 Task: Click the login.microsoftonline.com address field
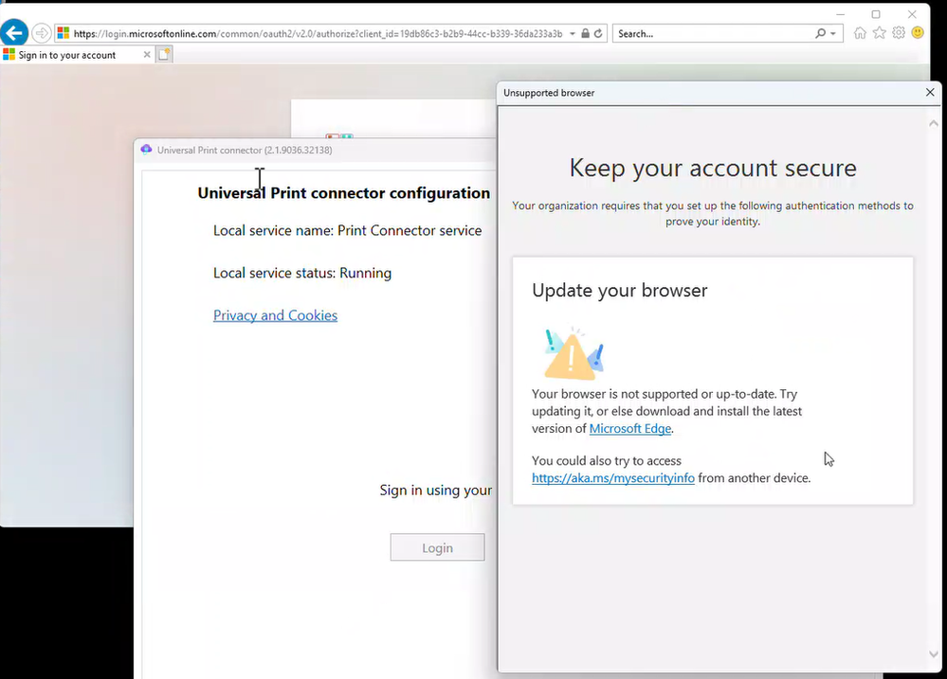(319, 34)
